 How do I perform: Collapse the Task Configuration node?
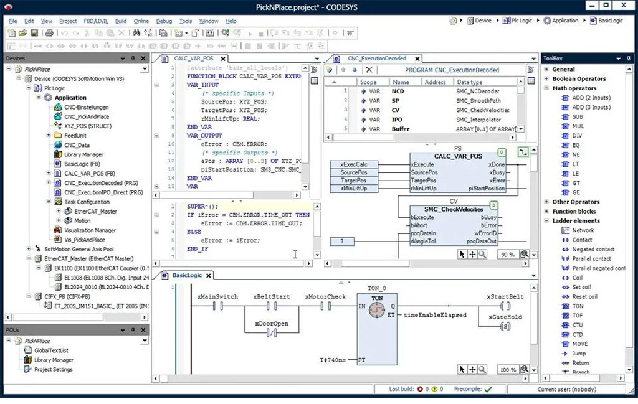pyautogui.click(x=49, y=202)
